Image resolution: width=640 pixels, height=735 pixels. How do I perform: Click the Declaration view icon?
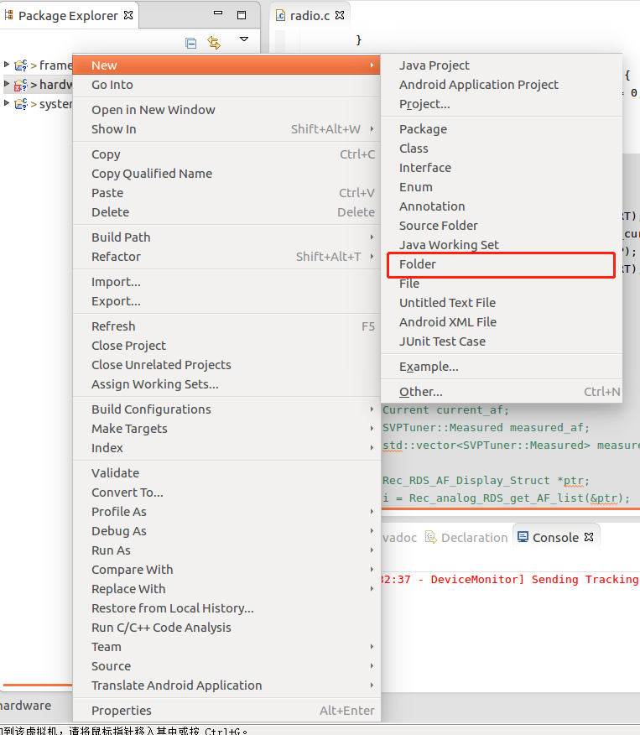tap(430, 537)
